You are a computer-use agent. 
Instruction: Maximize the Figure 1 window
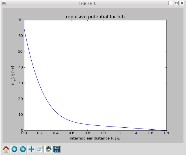tap(176, 3)
